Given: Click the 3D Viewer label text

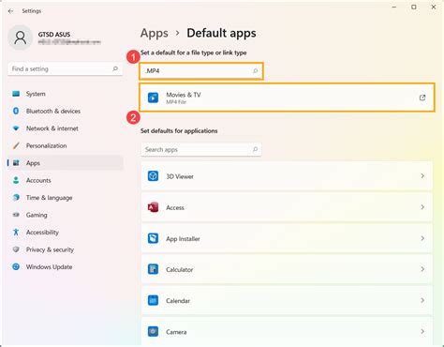Looking at the screenshot, I should 180,176.
